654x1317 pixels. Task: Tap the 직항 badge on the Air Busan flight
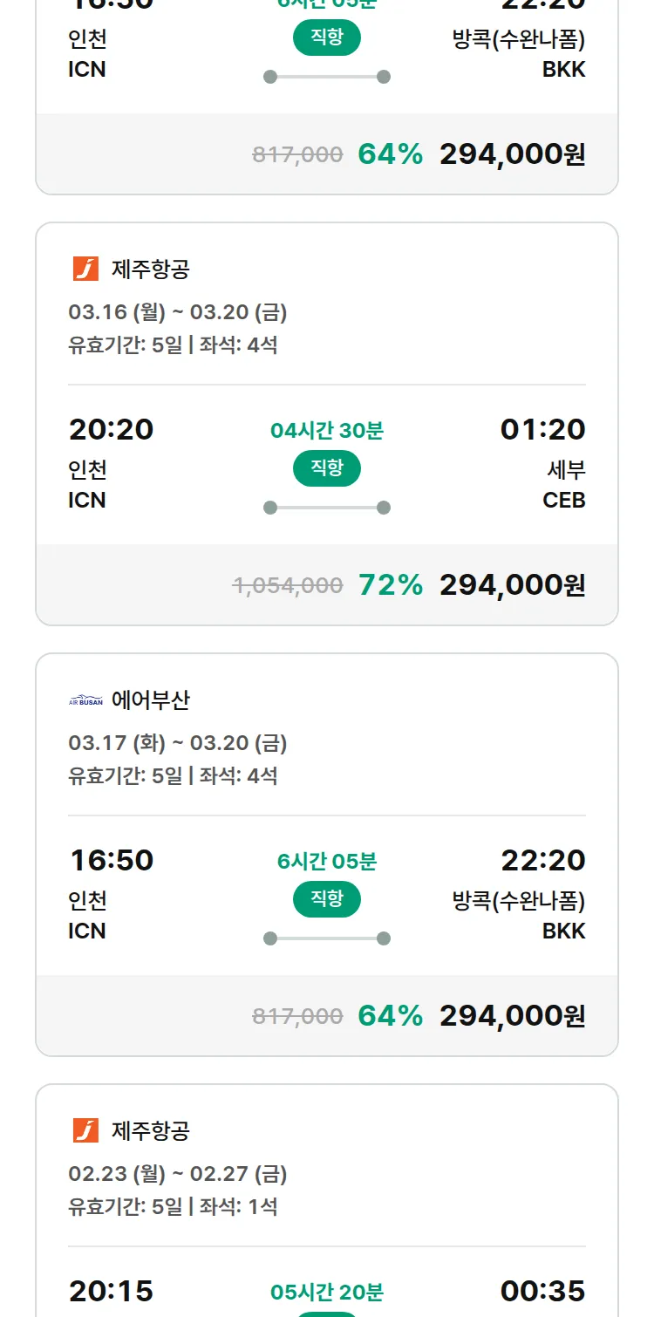327,899
